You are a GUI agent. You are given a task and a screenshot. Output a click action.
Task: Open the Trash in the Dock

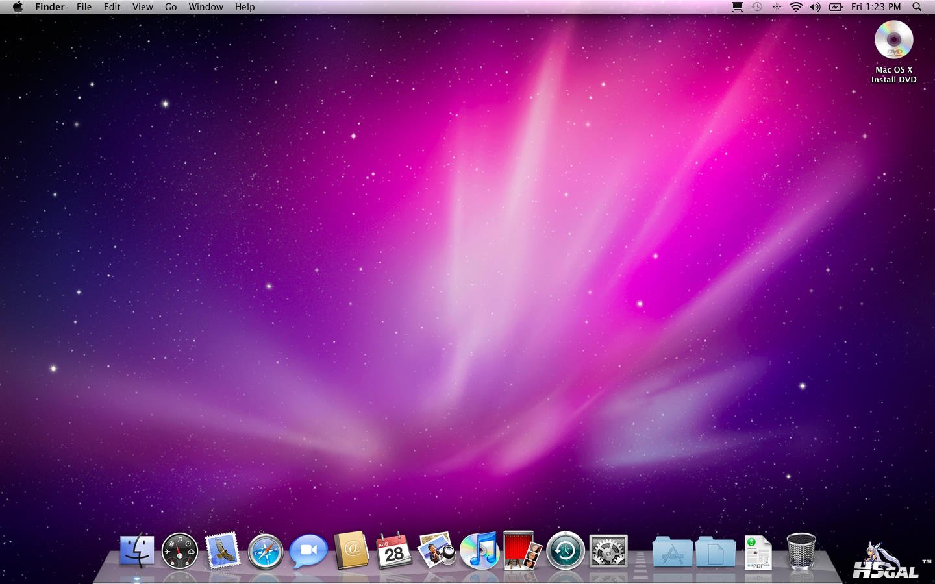(801, 552)
